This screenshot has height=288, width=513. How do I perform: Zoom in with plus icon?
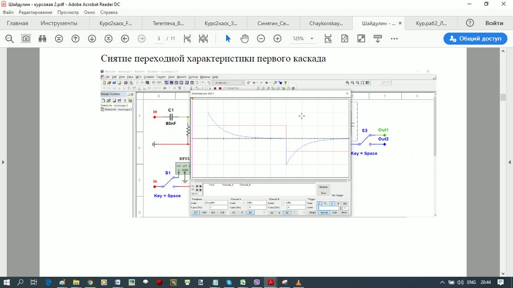[x=277, y=39]
